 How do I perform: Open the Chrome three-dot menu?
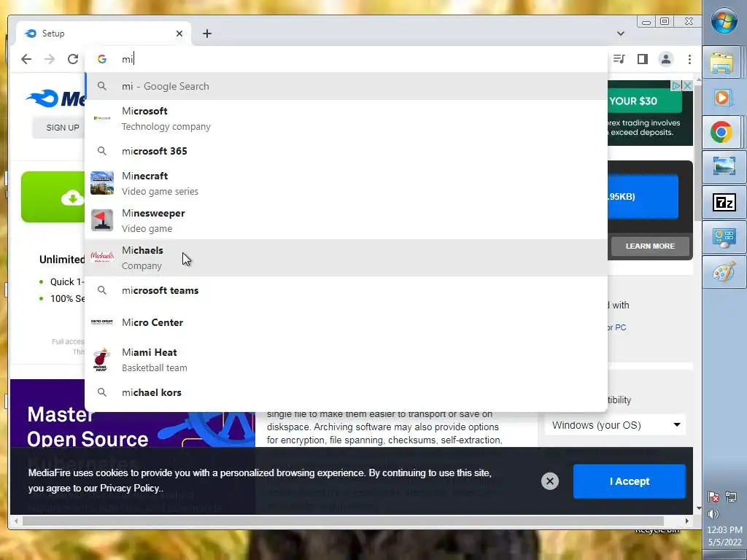[x=689, y=59]
